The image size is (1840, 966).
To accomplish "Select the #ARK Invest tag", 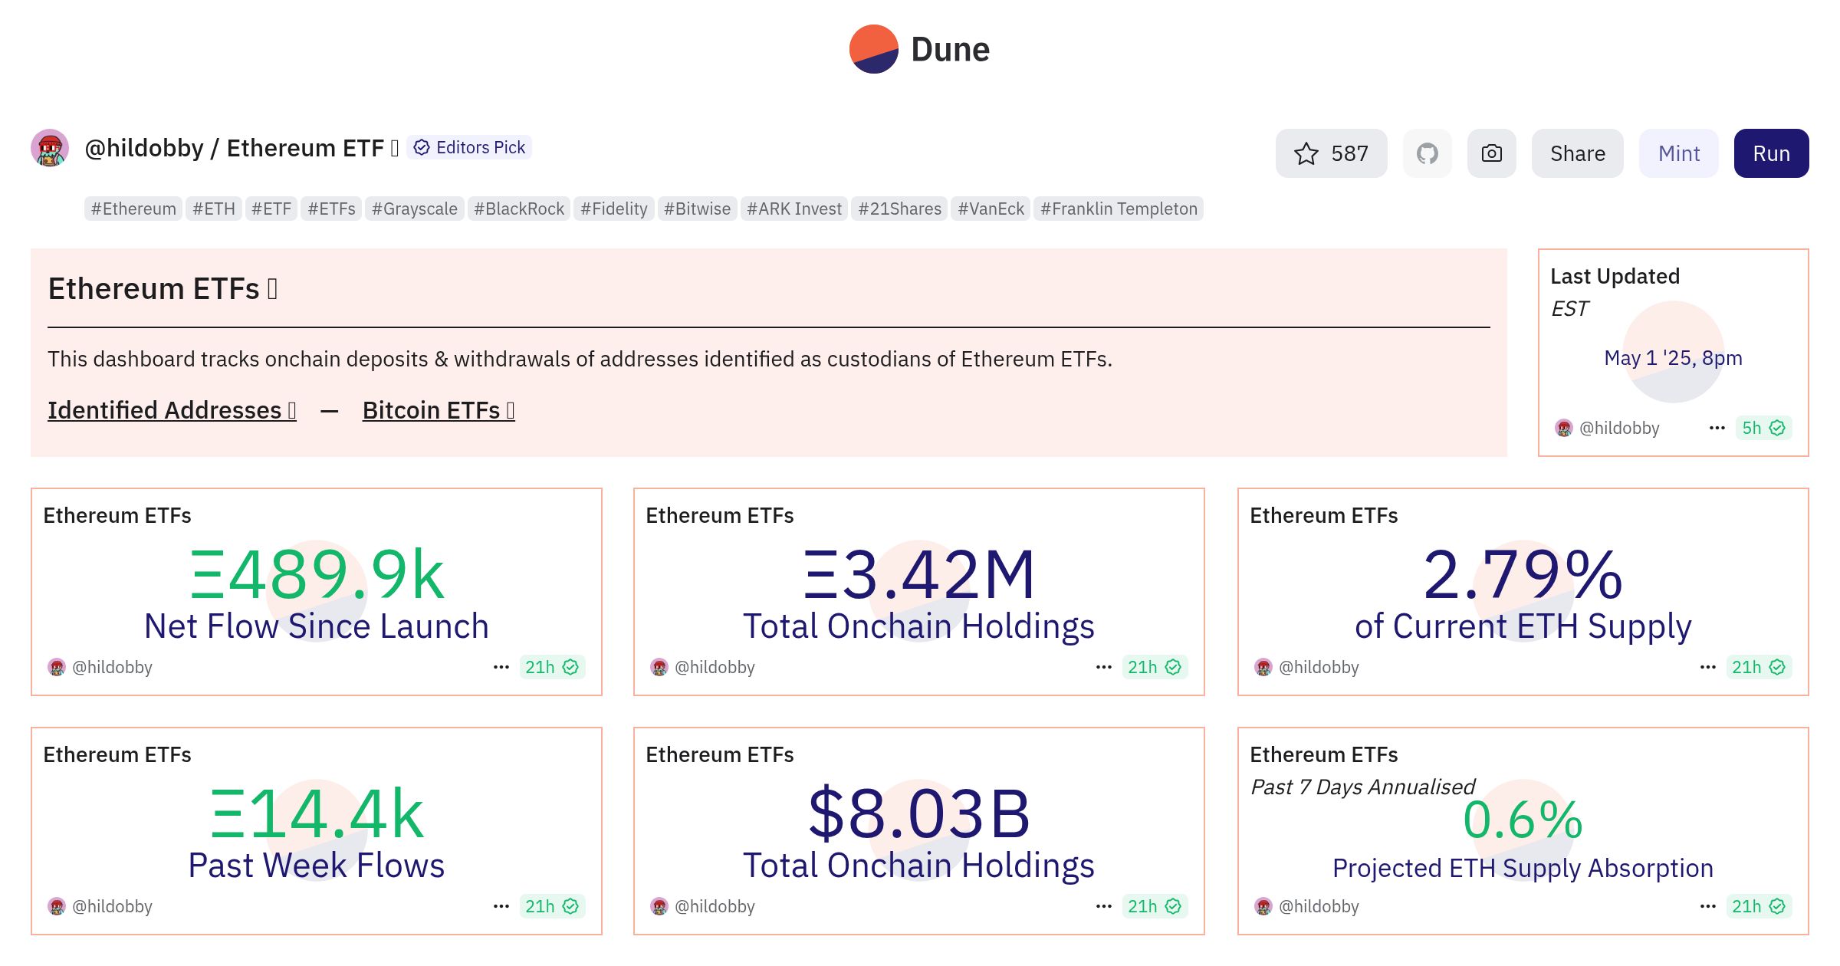I will click(x=794, y=209).
